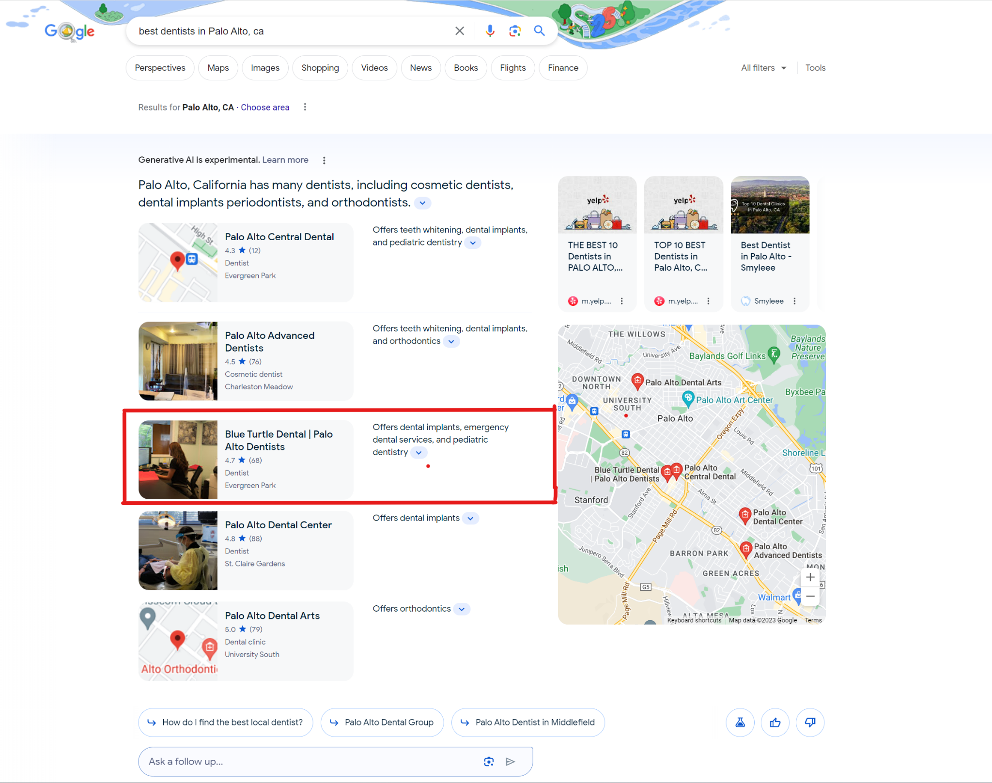
Task: Open more options on Smyleee card
Action: click(794, 301)
